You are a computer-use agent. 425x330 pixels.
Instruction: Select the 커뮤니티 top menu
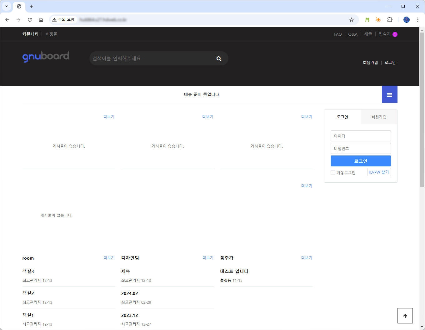[30, 34]
